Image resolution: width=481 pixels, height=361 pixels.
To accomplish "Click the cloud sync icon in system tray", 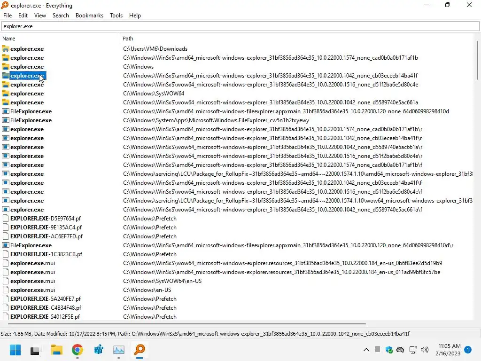I will point(400,350).
